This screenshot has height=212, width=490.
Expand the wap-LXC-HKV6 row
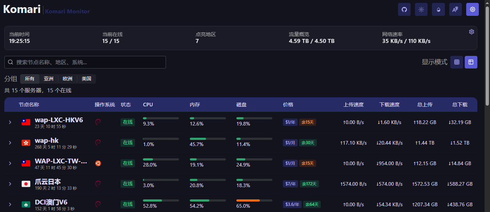[x=10, y=122]
